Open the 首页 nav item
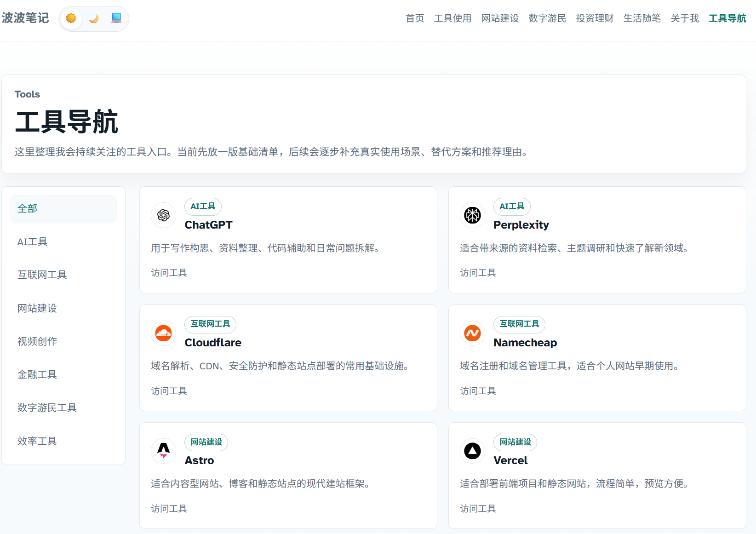The width and height of the screenshot is (756, 534). (415, 18)
